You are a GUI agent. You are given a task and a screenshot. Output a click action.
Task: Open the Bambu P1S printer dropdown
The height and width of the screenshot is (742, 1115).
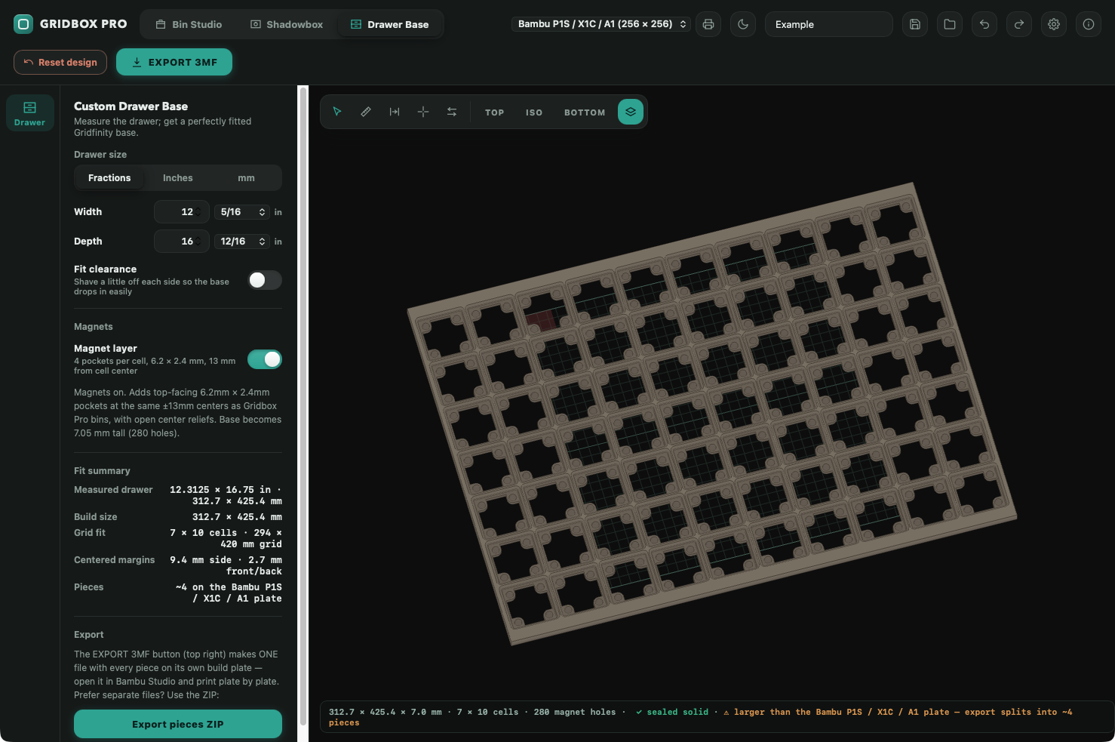point(601,24)
